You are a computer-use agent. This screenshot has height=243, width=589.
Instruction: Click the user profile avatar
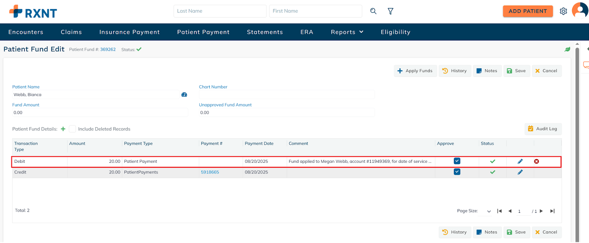(x=580, y=10)
